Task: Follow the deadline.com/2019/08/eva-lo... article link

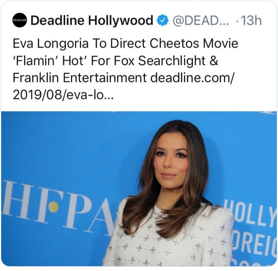Action: pos(123,87)
